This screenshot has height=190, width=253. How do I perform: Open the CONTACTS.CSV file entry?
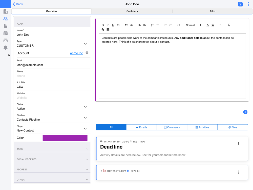[116, 171]
